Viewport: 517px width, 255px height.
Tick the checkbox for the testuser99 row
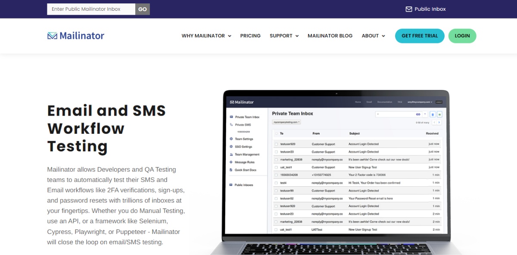[276, 190]
